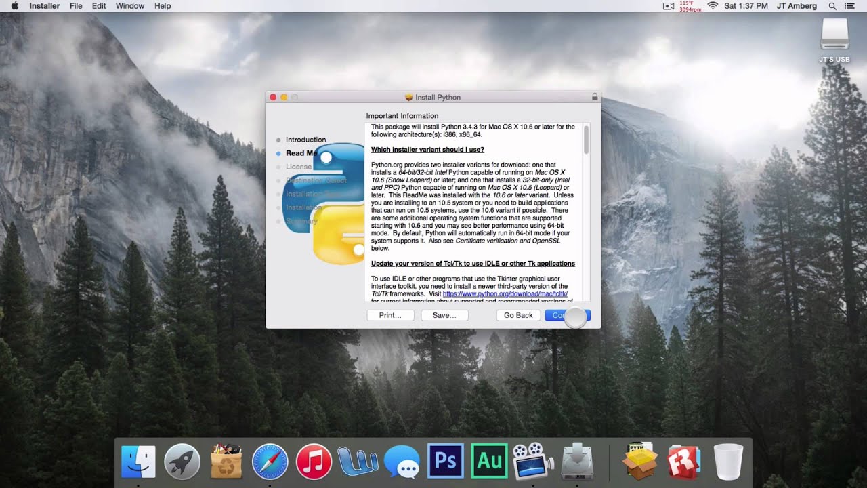
Task: Open the Window menu
Action: click(x=129, y=6)
